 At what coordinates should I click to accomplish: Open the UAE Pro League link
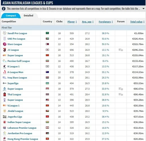tap(16, 39)
